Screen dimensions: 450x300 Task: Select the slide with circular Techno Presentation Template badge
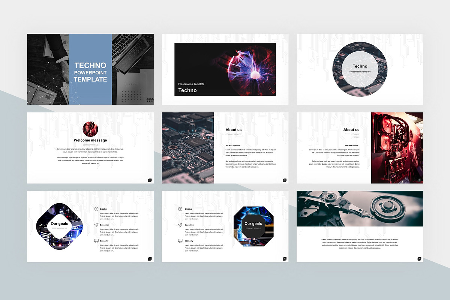pyautogui.click(x=360, y=69)
